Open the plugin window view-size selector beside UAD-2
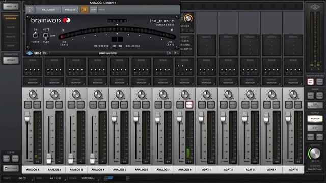 click(45, 53)
